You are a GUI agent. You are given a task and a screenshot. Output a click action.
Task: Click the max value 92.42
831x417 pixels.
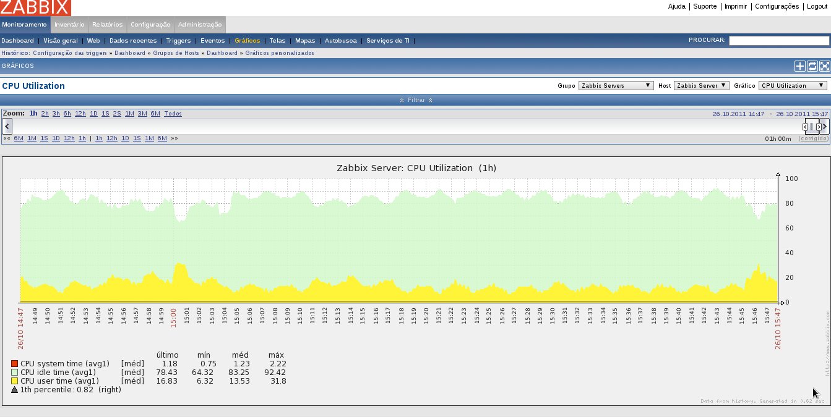point(276,373)
